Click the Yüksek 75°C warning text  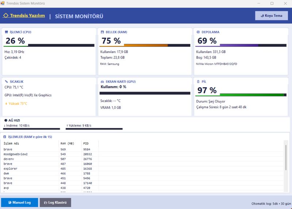point(18,104)
